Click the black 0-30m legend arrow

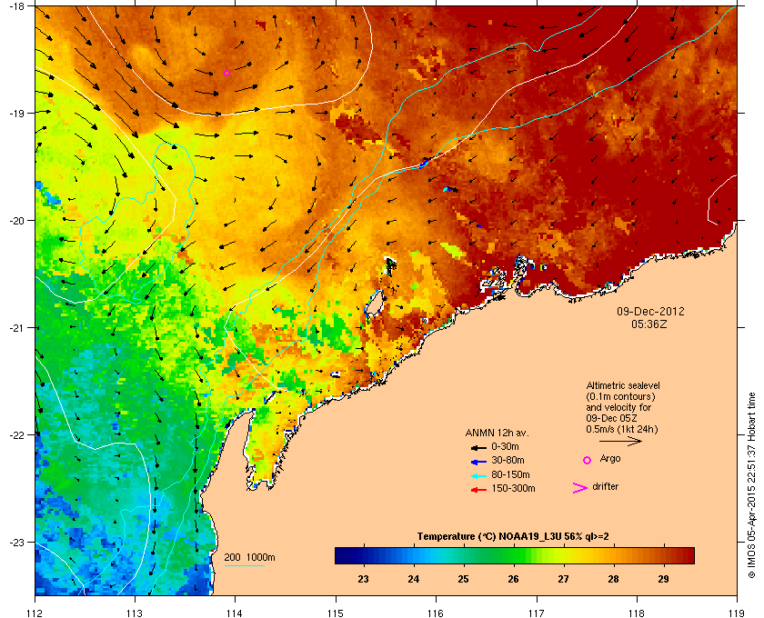(478, 447)
